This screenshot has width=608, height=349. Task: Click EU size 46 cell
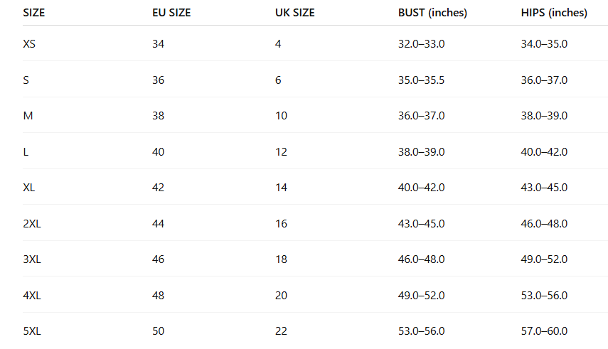[158, 259]
